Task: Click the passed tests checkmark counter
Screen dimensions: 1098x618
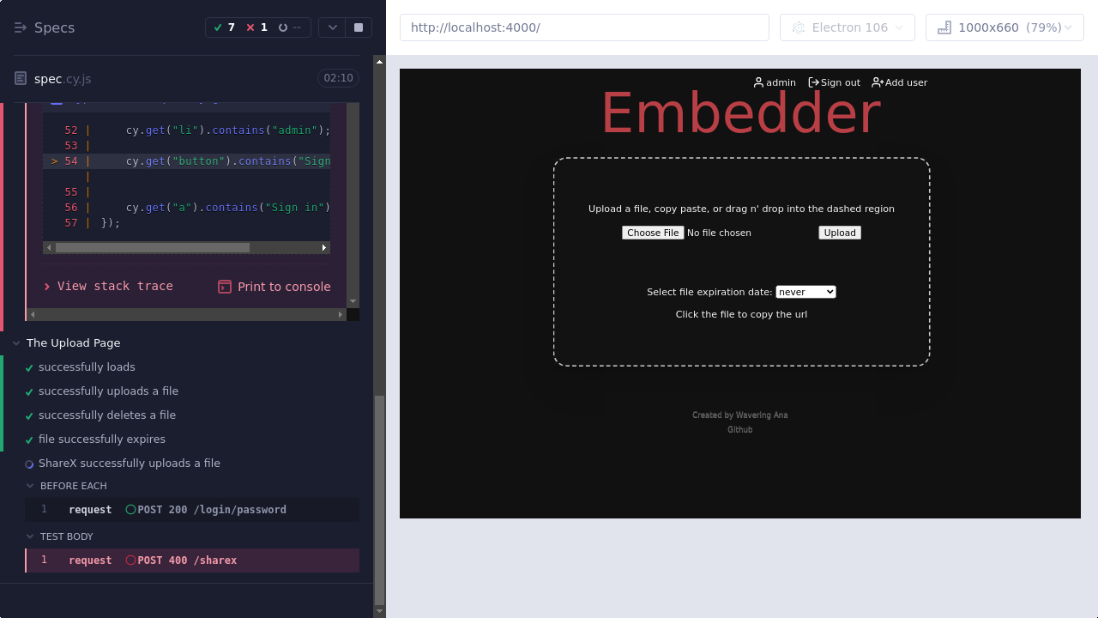Action: [226, 27]
